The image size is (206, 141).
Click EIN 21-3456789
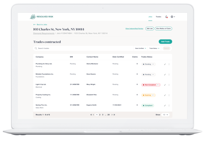(75, 84)
